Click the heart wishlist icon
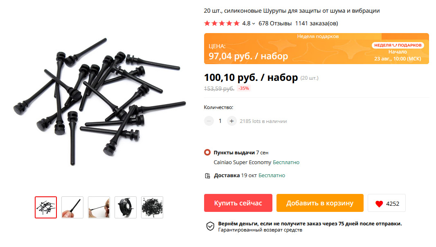The width and height of the screenshot is (436, 247). (379, 204)
